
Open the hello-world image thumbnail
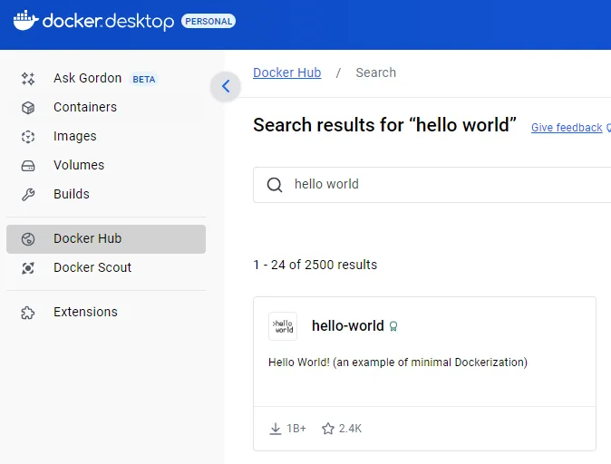(x=283, y=326)
